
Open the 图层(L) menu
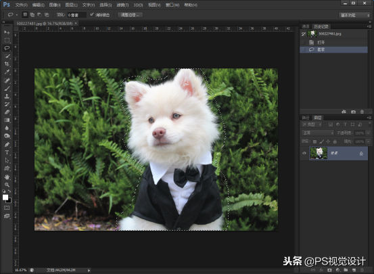click(x=71, y=5)
